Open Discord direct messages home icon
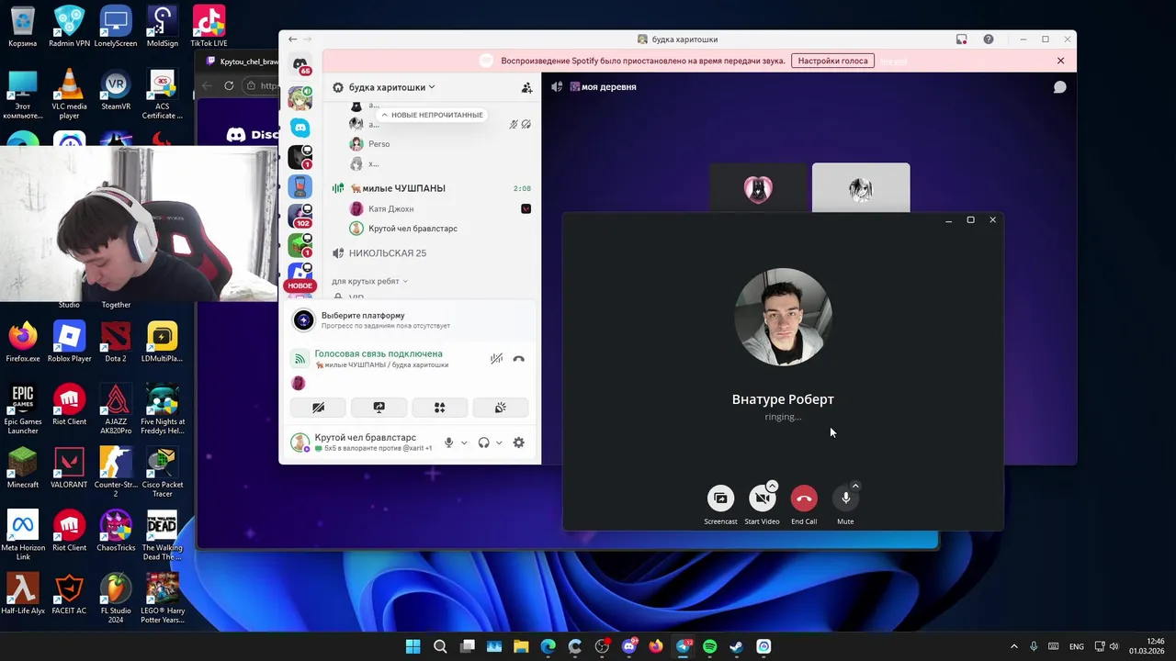 [300, 65]
